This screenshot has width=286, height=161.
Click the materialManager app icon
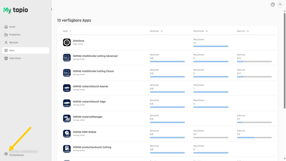[x=67, y=118]
